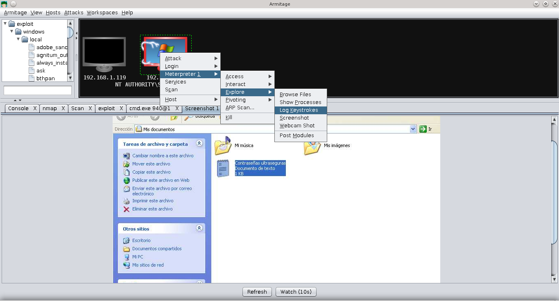Screen dimensions: 559x301
Task: Click the "Imprimir este archivo" printer icon
Action: [x=127, y=201]
